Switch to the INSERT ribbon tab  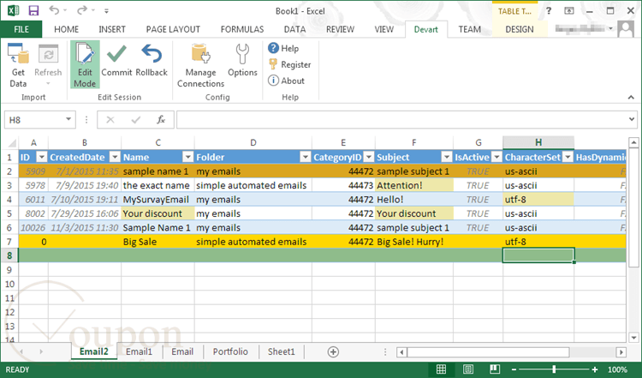pos(112,29)
